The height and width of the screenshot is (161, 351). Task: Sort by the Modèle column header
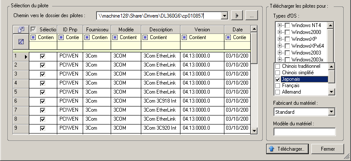[x=126, y=30]
